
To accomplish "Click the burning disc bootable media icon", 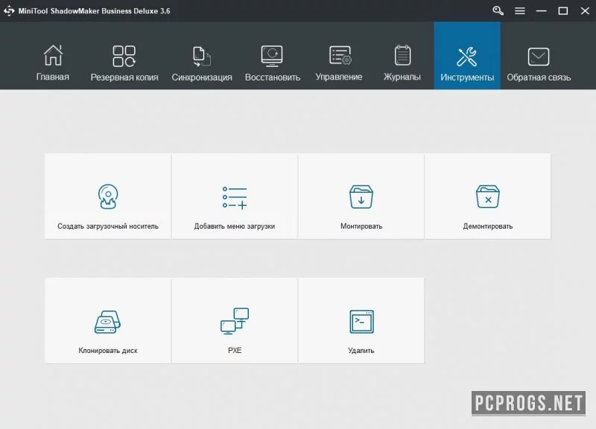I will point(108,197).
